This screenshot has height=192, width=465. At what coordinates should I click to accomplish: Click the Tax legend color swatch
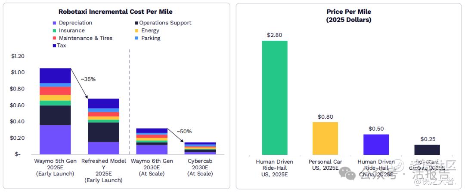(x=54, y=45)
